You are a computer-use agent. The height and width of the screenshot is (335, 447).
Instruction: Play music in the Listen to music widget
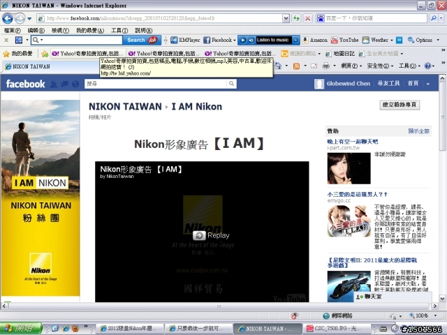click(x=242, y=40)
